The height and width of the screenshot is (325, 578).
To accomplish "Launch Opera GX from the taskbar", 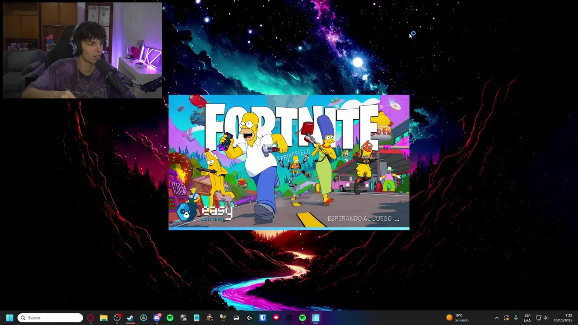I will coord(91,318).
